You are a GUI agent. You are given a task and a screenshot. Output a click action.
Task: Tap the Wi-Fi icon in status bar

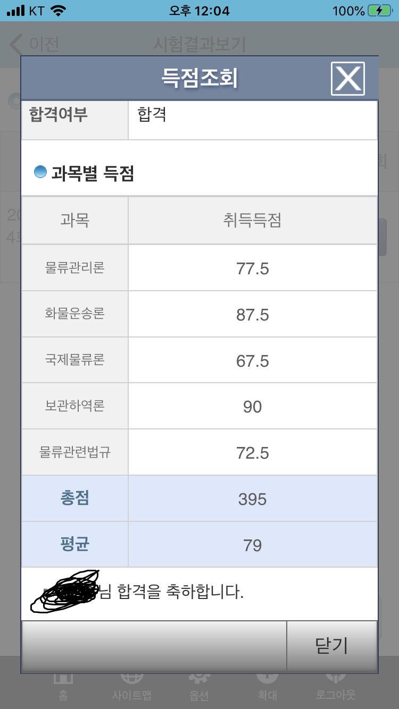point(58,11)
